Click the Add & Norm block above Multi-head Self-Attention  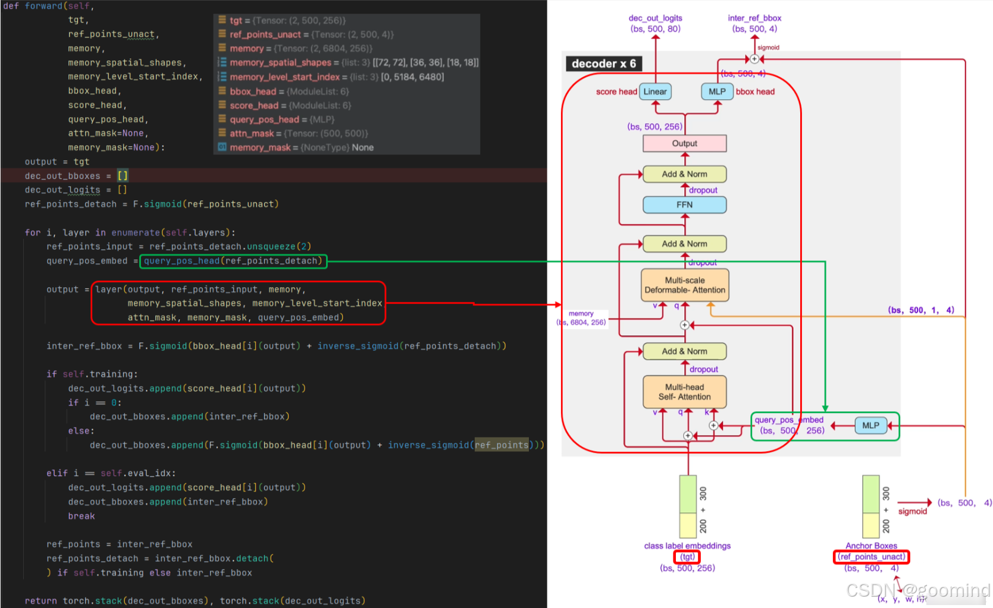point(685,351)
